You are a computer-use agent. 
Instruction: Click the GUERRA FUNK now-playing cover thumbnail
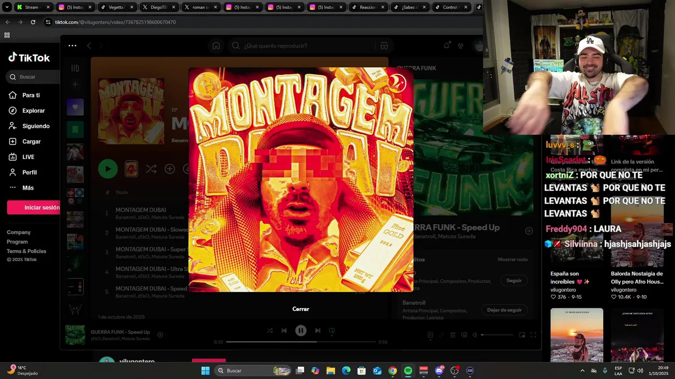point(75,335)
